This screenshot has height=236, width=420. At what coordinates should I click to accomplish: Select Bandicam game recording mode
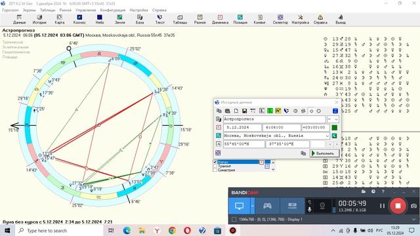pyautogui.click(x=267, y=205)
